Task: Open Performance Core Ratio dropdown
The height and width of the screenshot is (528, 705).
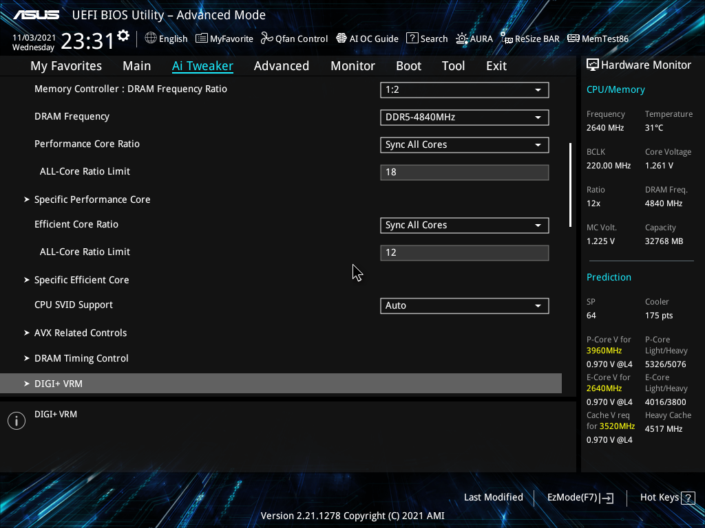Action: click(465, 144)
